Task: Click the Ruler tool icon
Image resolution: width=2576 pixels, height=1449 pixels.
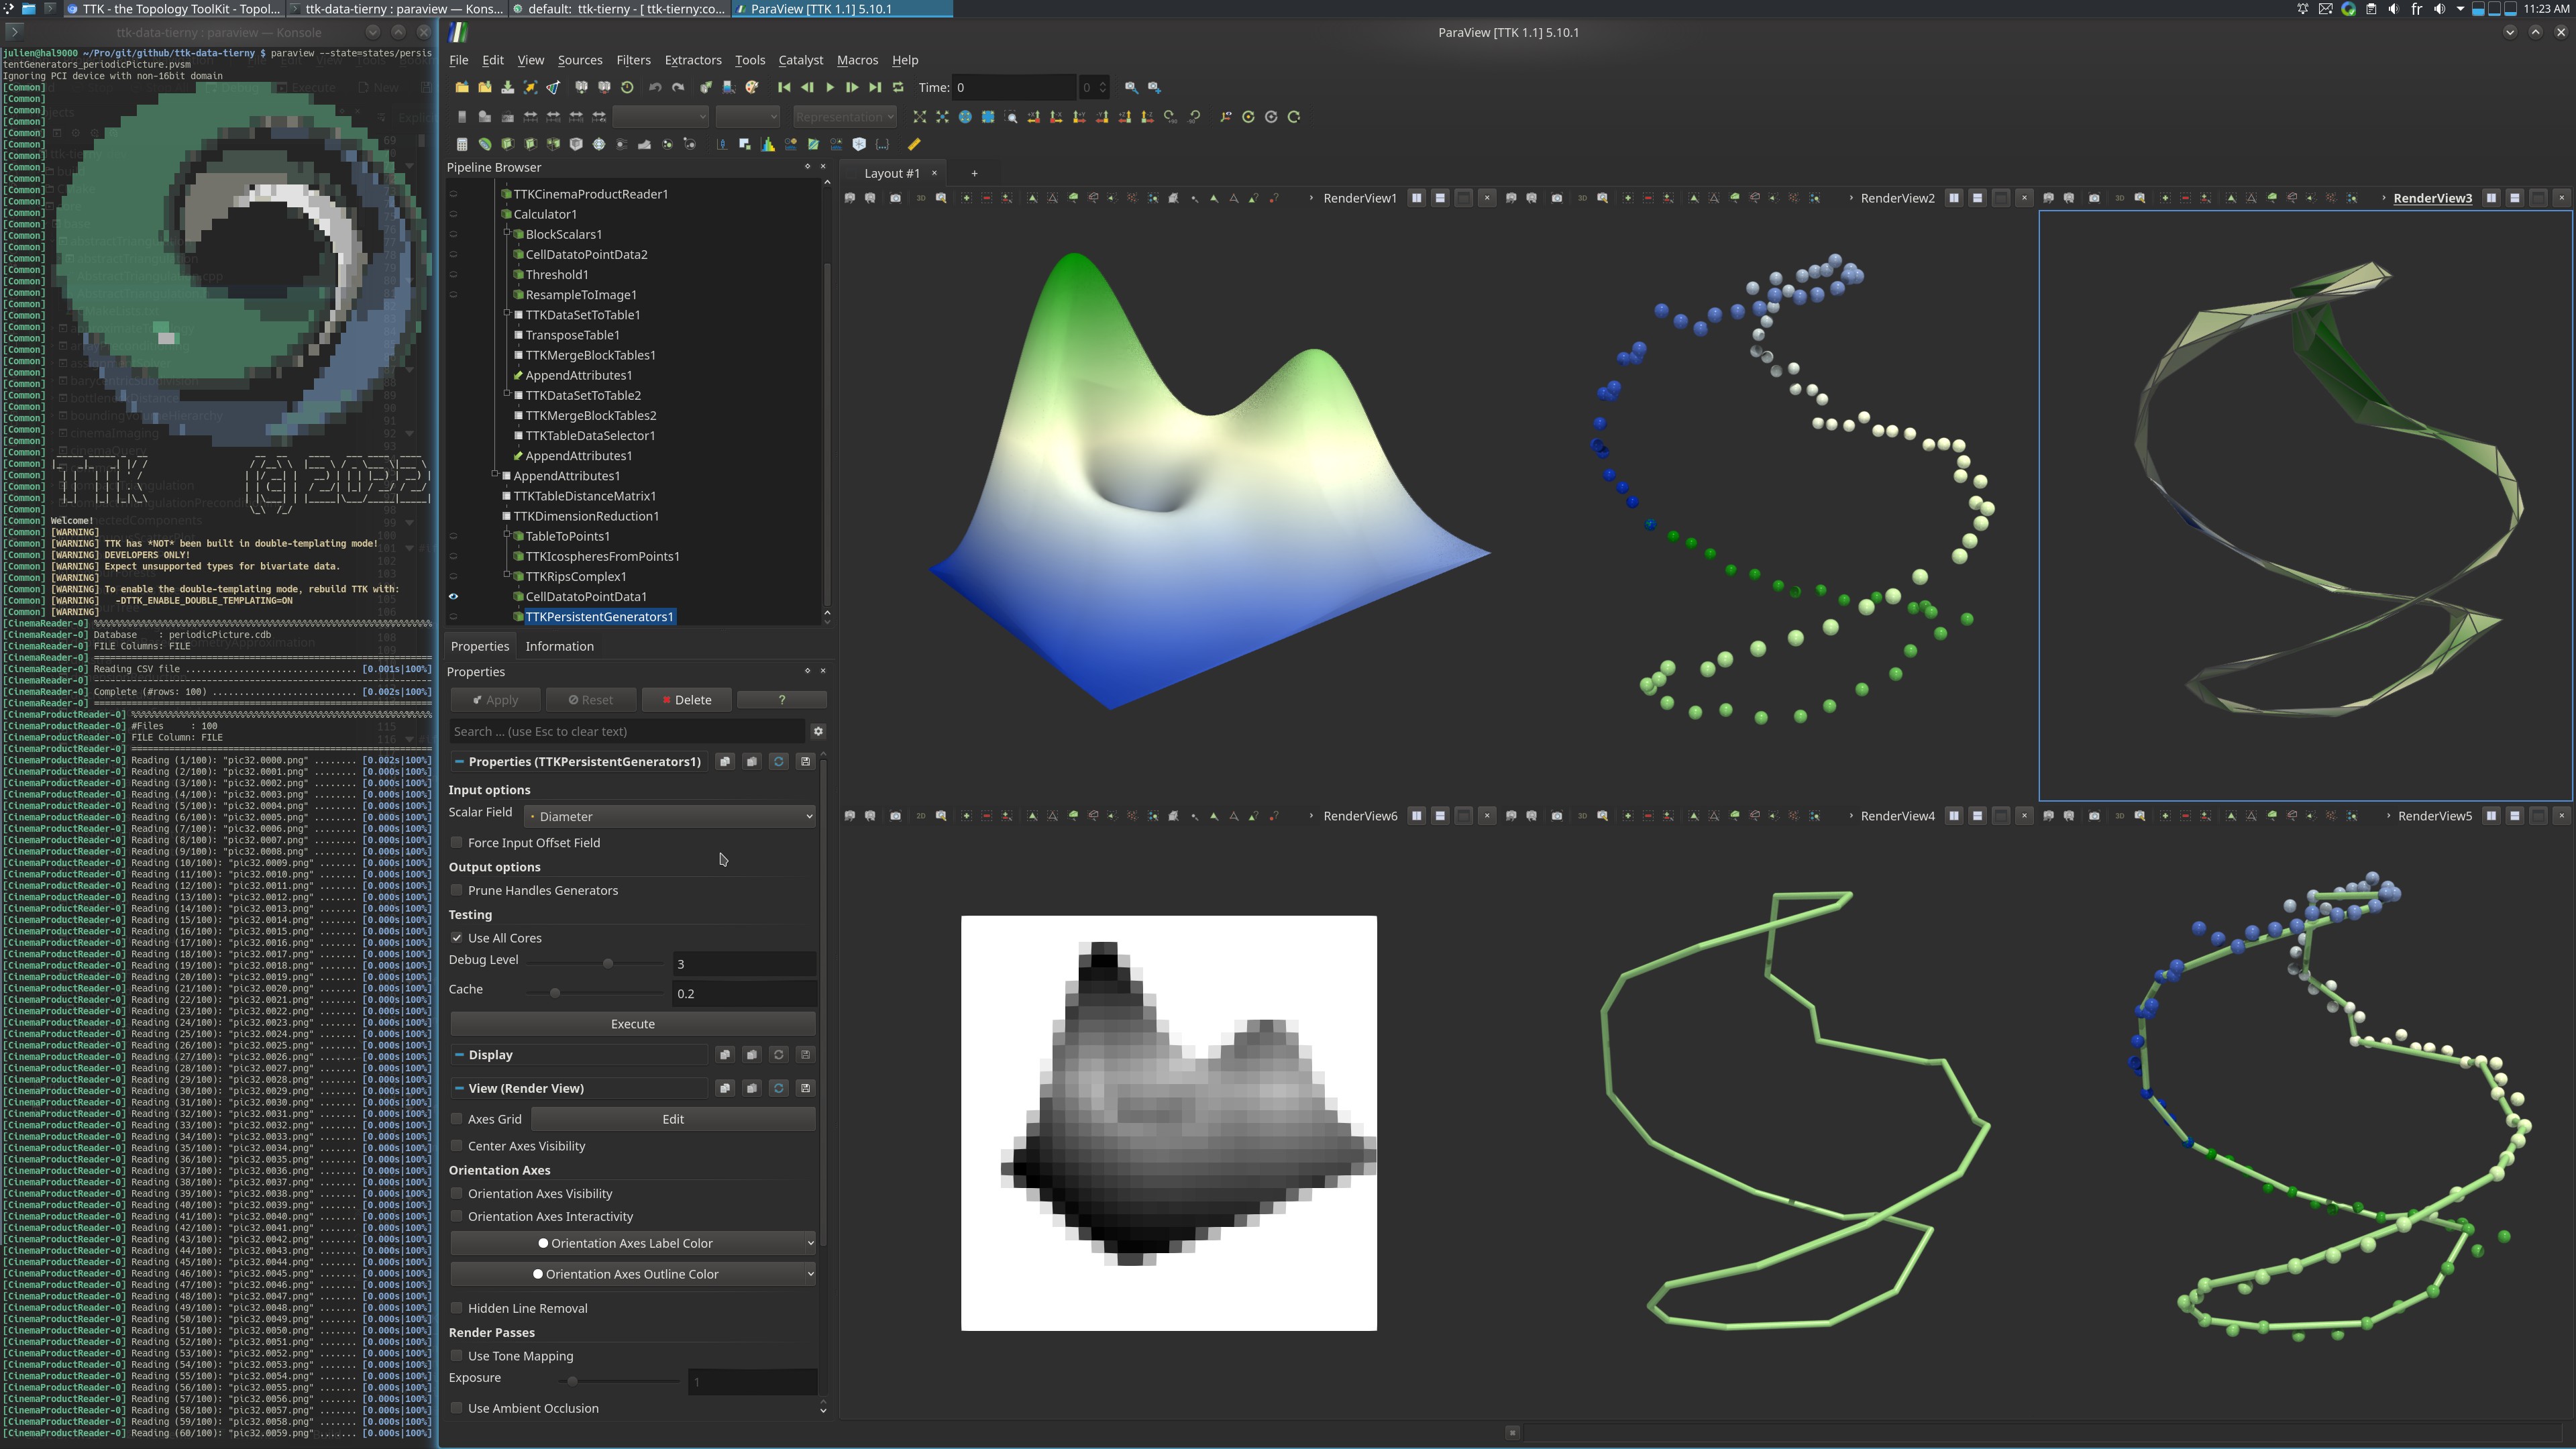Action: point(913,144)
